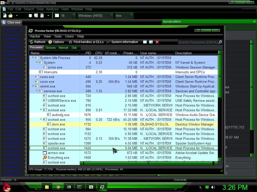This screenshot has width=257, height=192.
Task: Select the USBSRService.exe process
Action: [124, 100]
